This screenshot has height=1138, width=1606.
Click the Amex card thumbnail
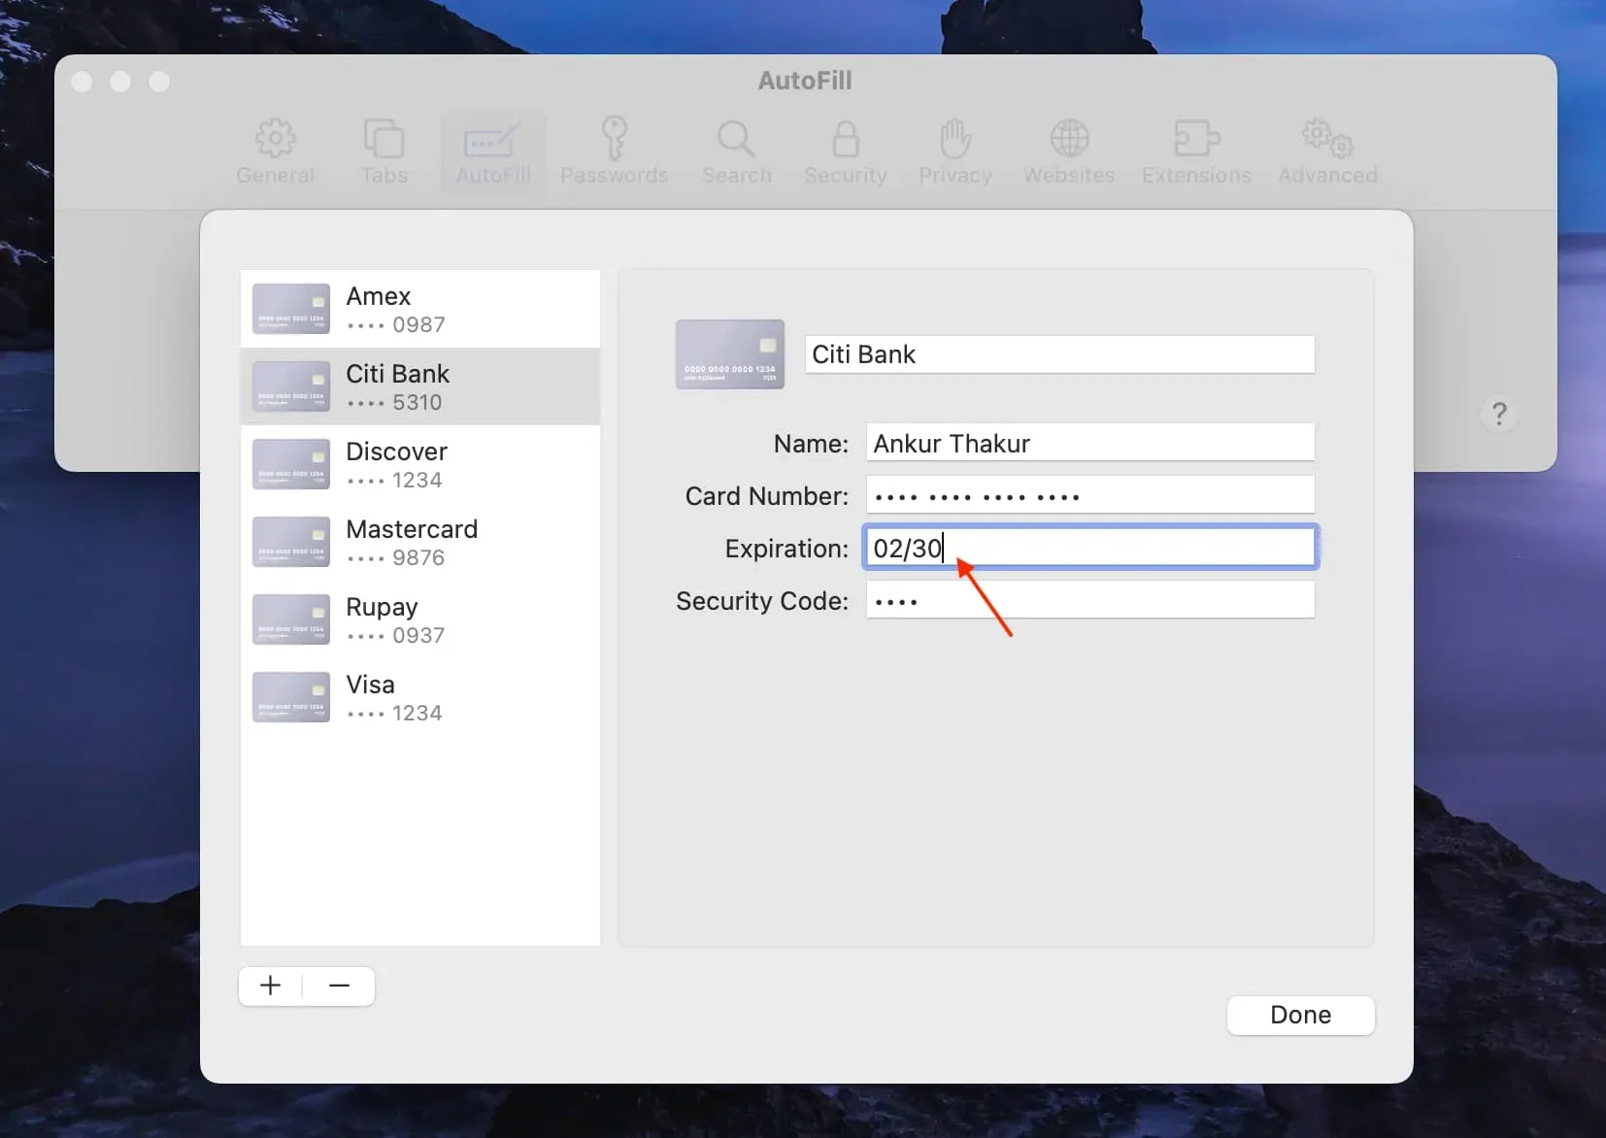tap(291, 309)
